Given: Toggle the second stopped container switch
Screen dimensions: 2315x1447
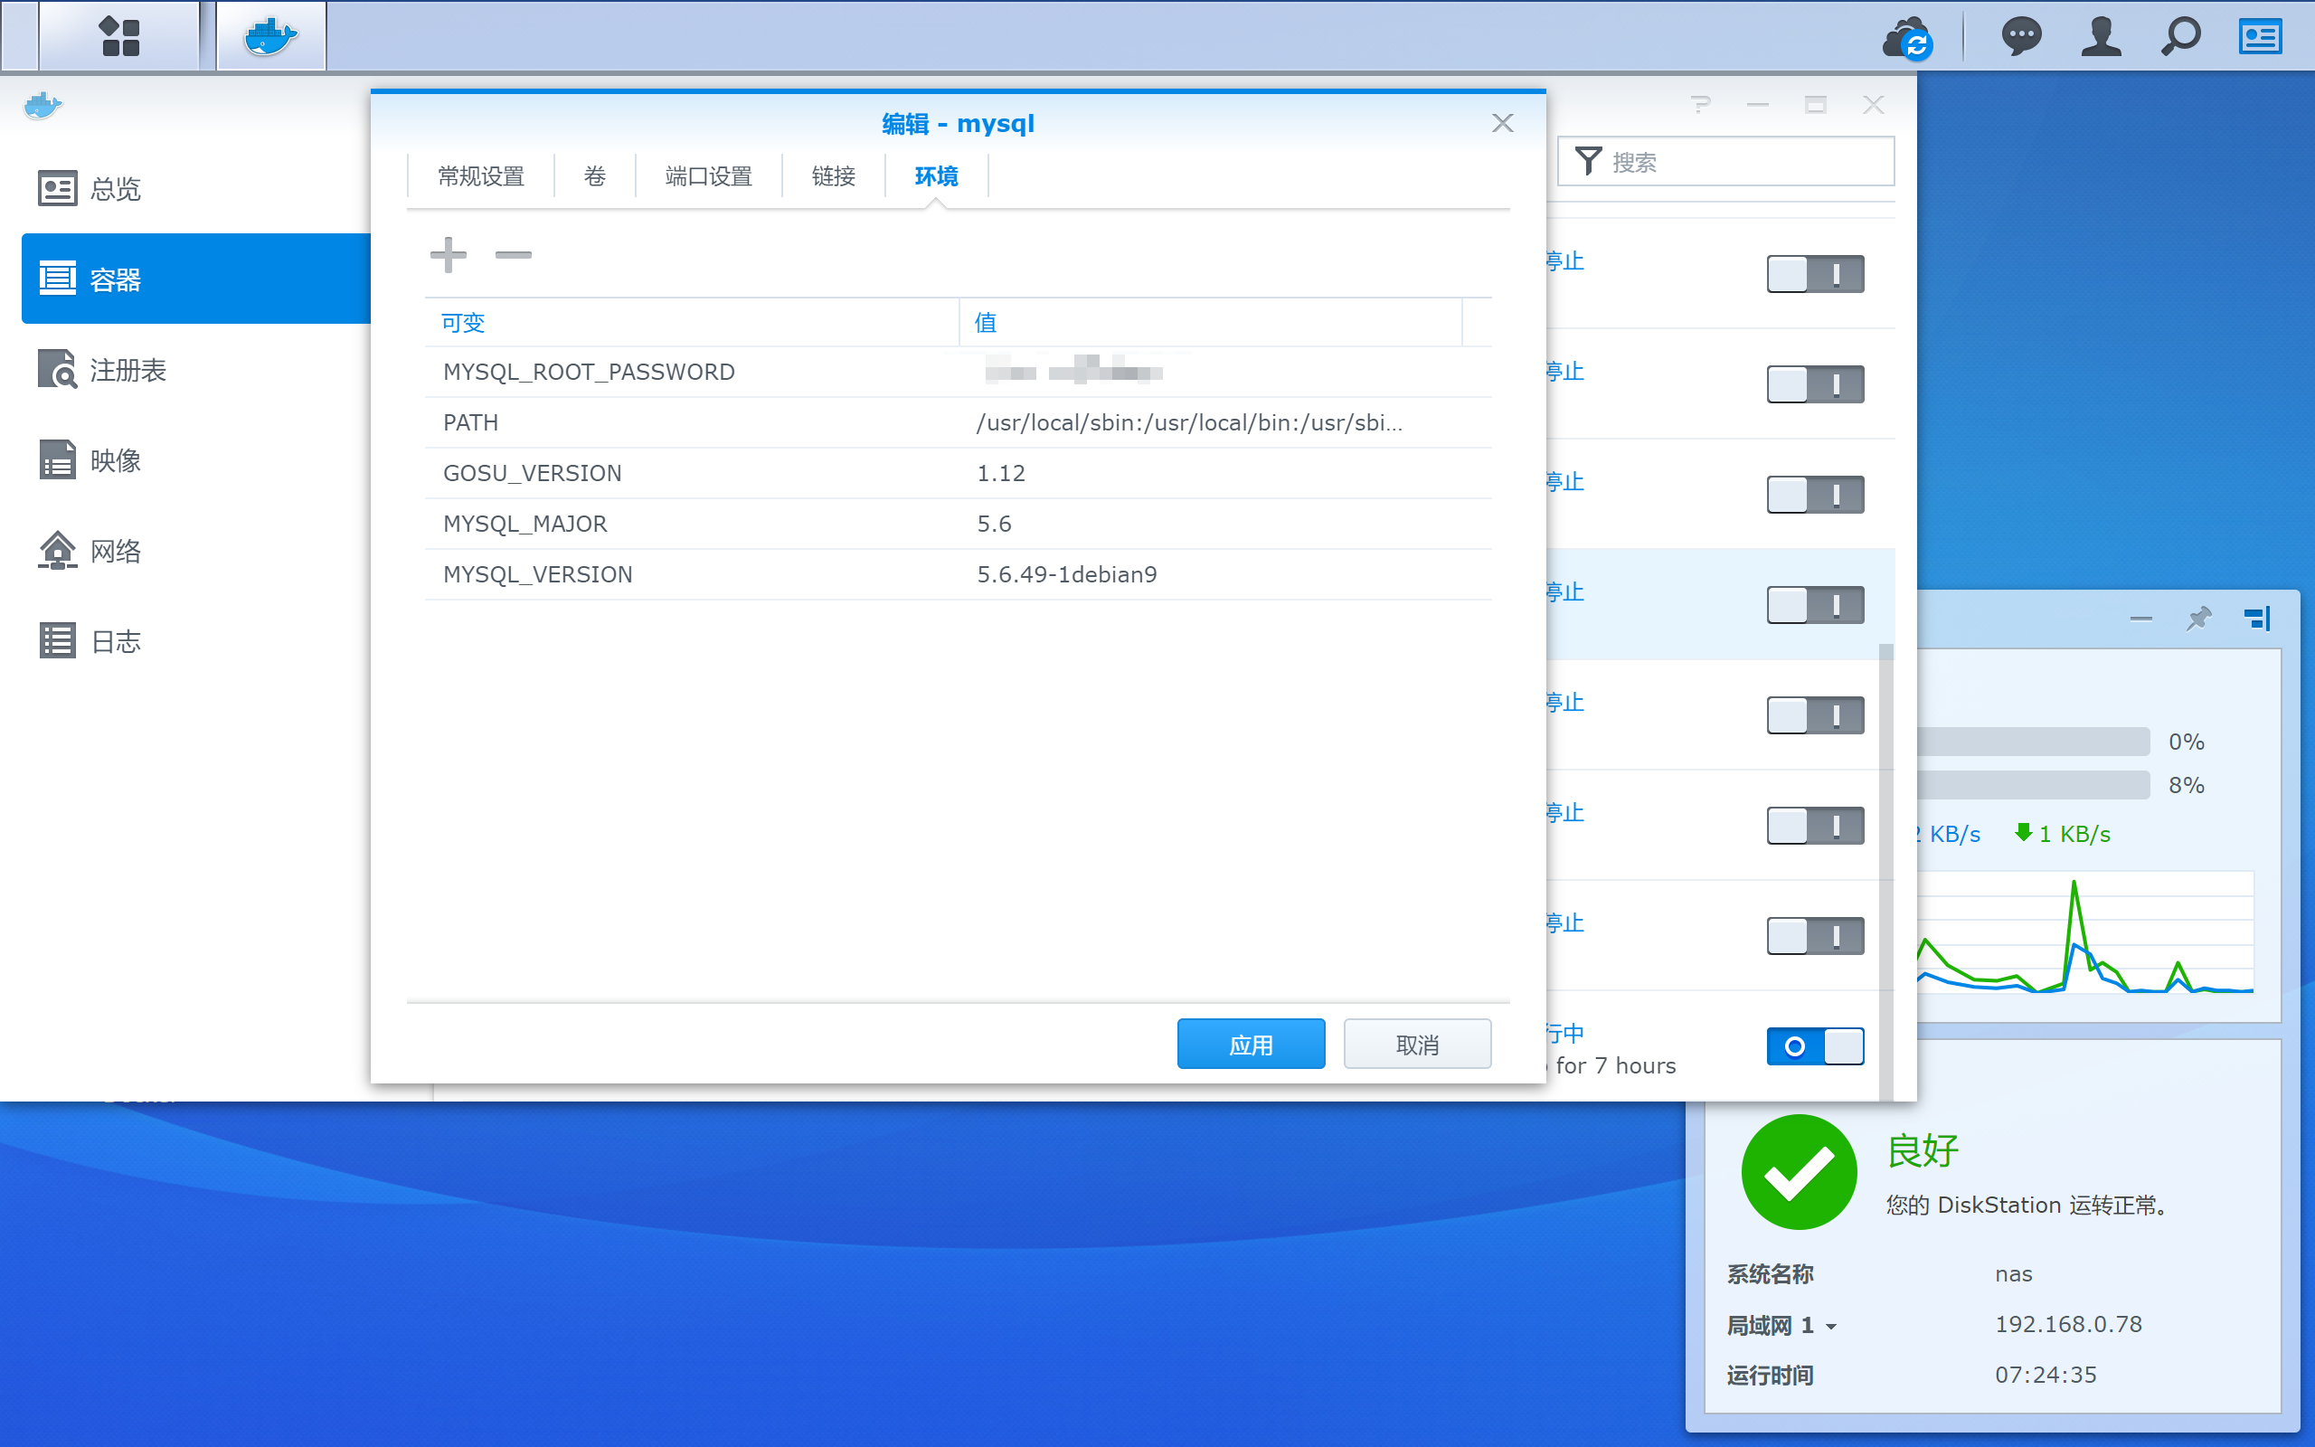Looking at the screenshot, I should 1815,383.
